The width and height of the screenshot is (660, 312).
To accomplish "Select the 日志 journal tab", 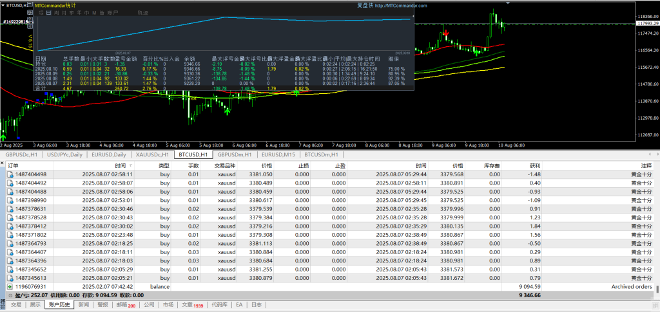I will tap(257, 305).
